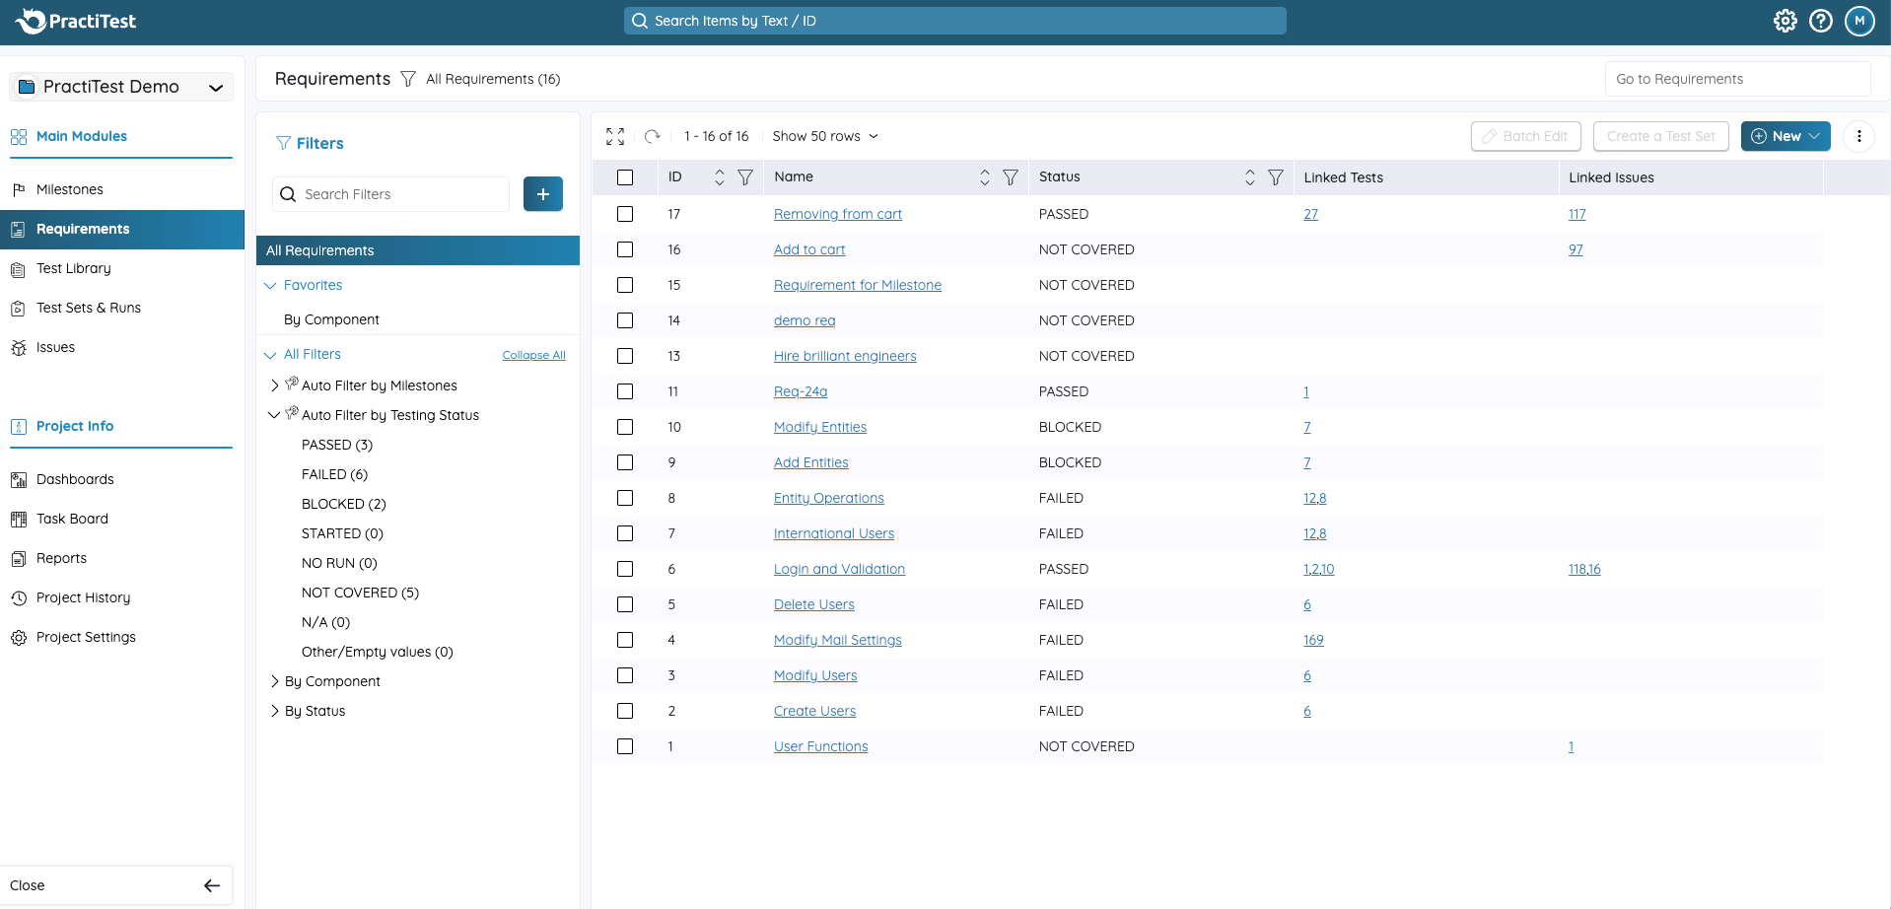The height and width of the screenshot is (909, 1891).
Task: Click the fullscreen expand grid icon
Action: coord(615,136)
